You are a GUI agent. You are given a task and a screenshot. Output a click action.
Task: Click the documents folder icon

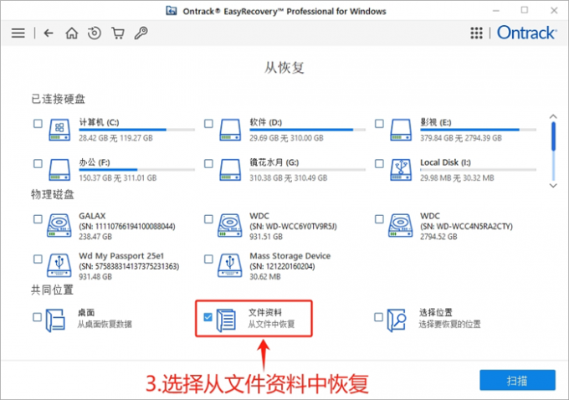(x=226, y=321)
